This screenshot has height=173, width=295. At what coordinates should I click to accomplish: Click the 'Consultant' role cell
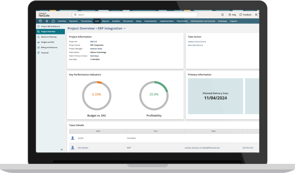point(131,138)
